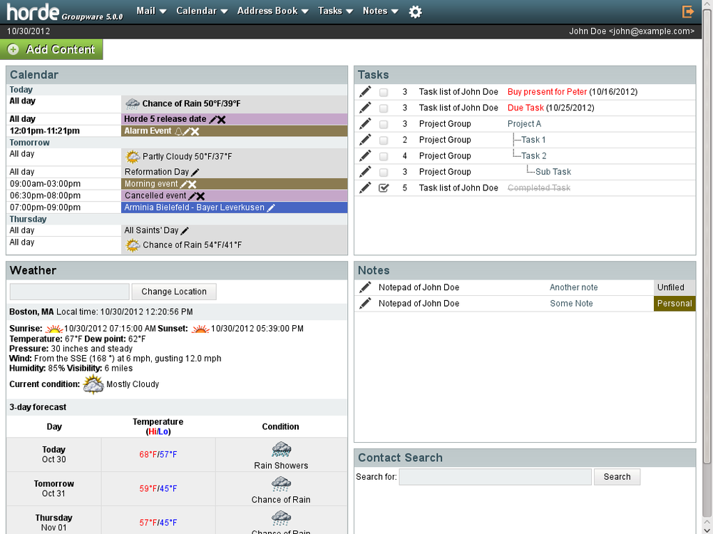Uncheck the Completed Task checkbox
This screenshot has width=713, height=534.
[x=384, y=188]
